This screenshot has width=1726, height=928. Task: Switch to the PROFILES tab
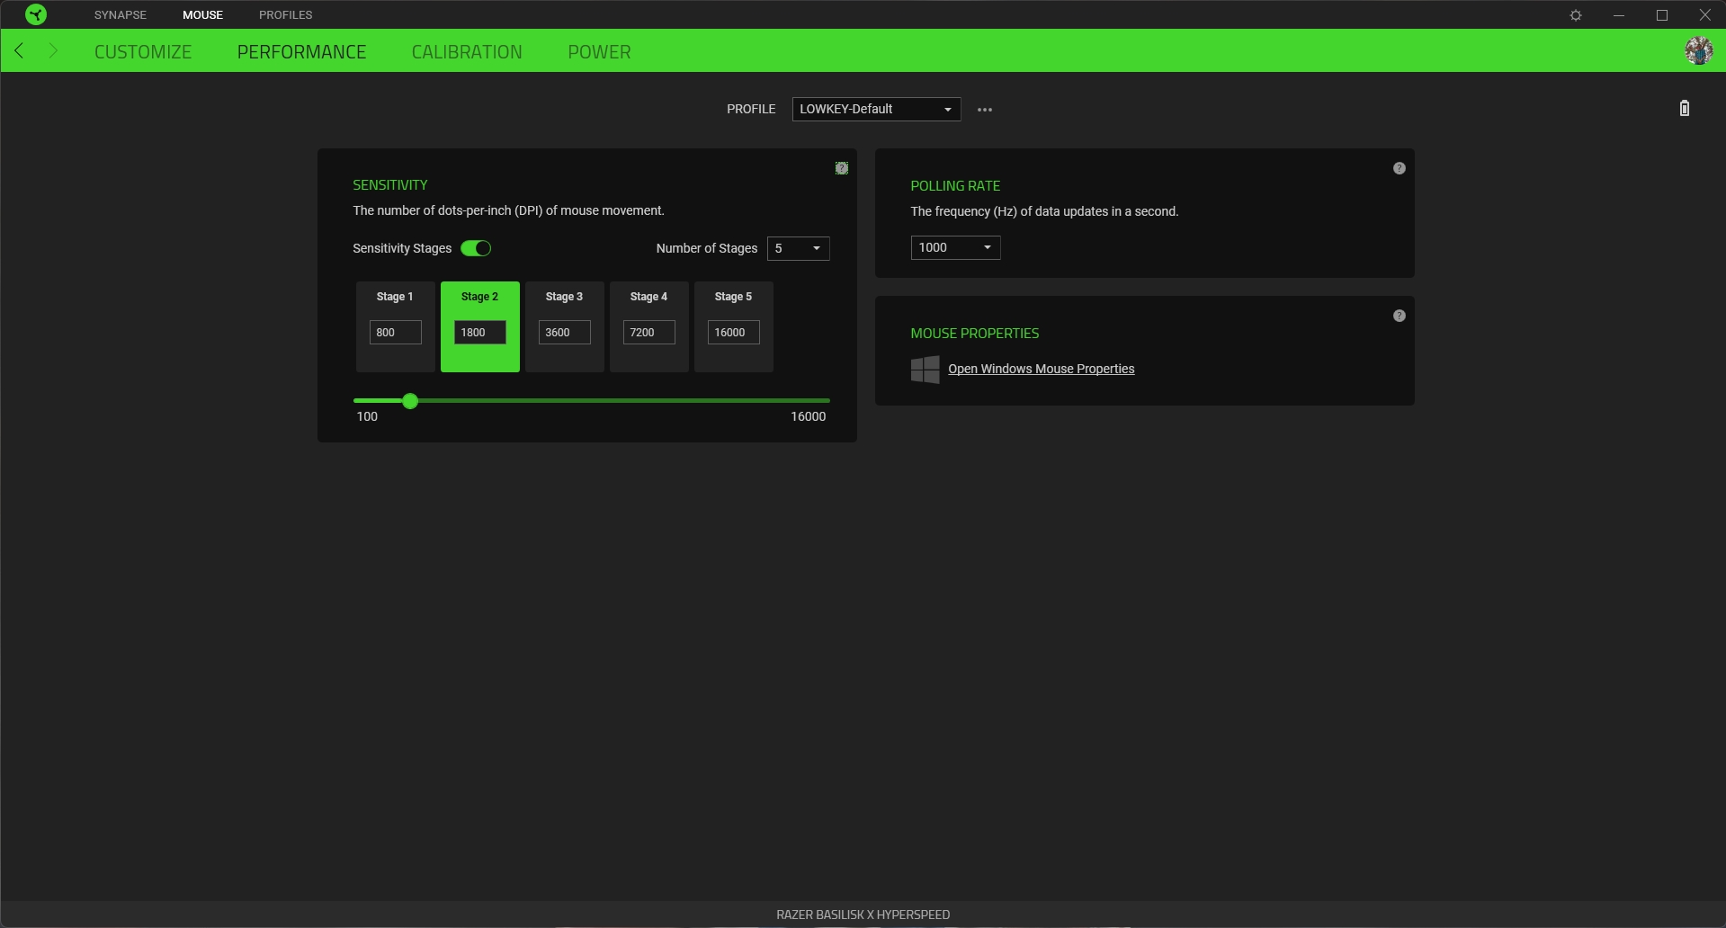pyautogui.click(x=286, y=14)
